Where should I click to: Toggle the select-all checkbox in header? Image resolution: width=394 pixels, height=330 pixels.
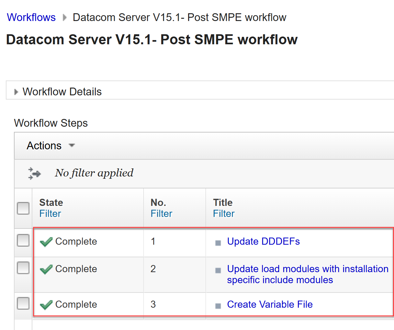point(23,208)
